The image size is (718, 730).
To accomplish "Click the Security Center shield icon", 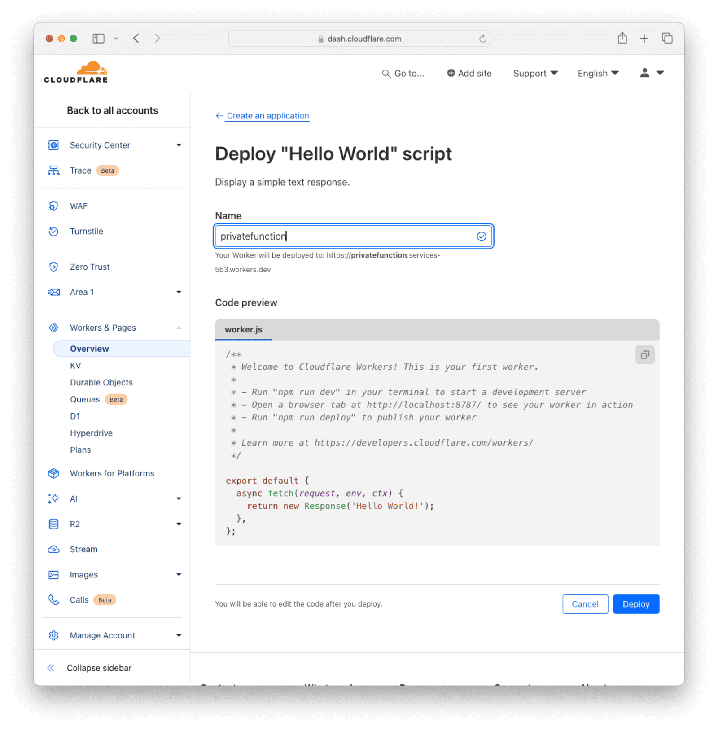I will (x=53, y=145).
